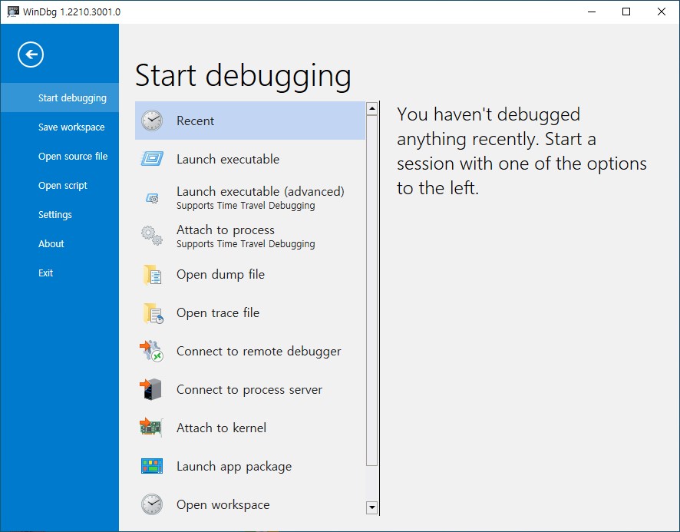
Task: Click the Launch executable icon
Action: (152, 159)
